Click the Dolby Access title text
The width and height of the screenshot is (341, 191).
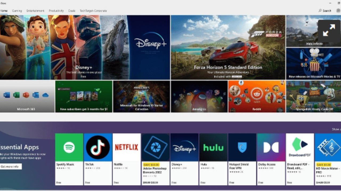(x=267, y=164)
